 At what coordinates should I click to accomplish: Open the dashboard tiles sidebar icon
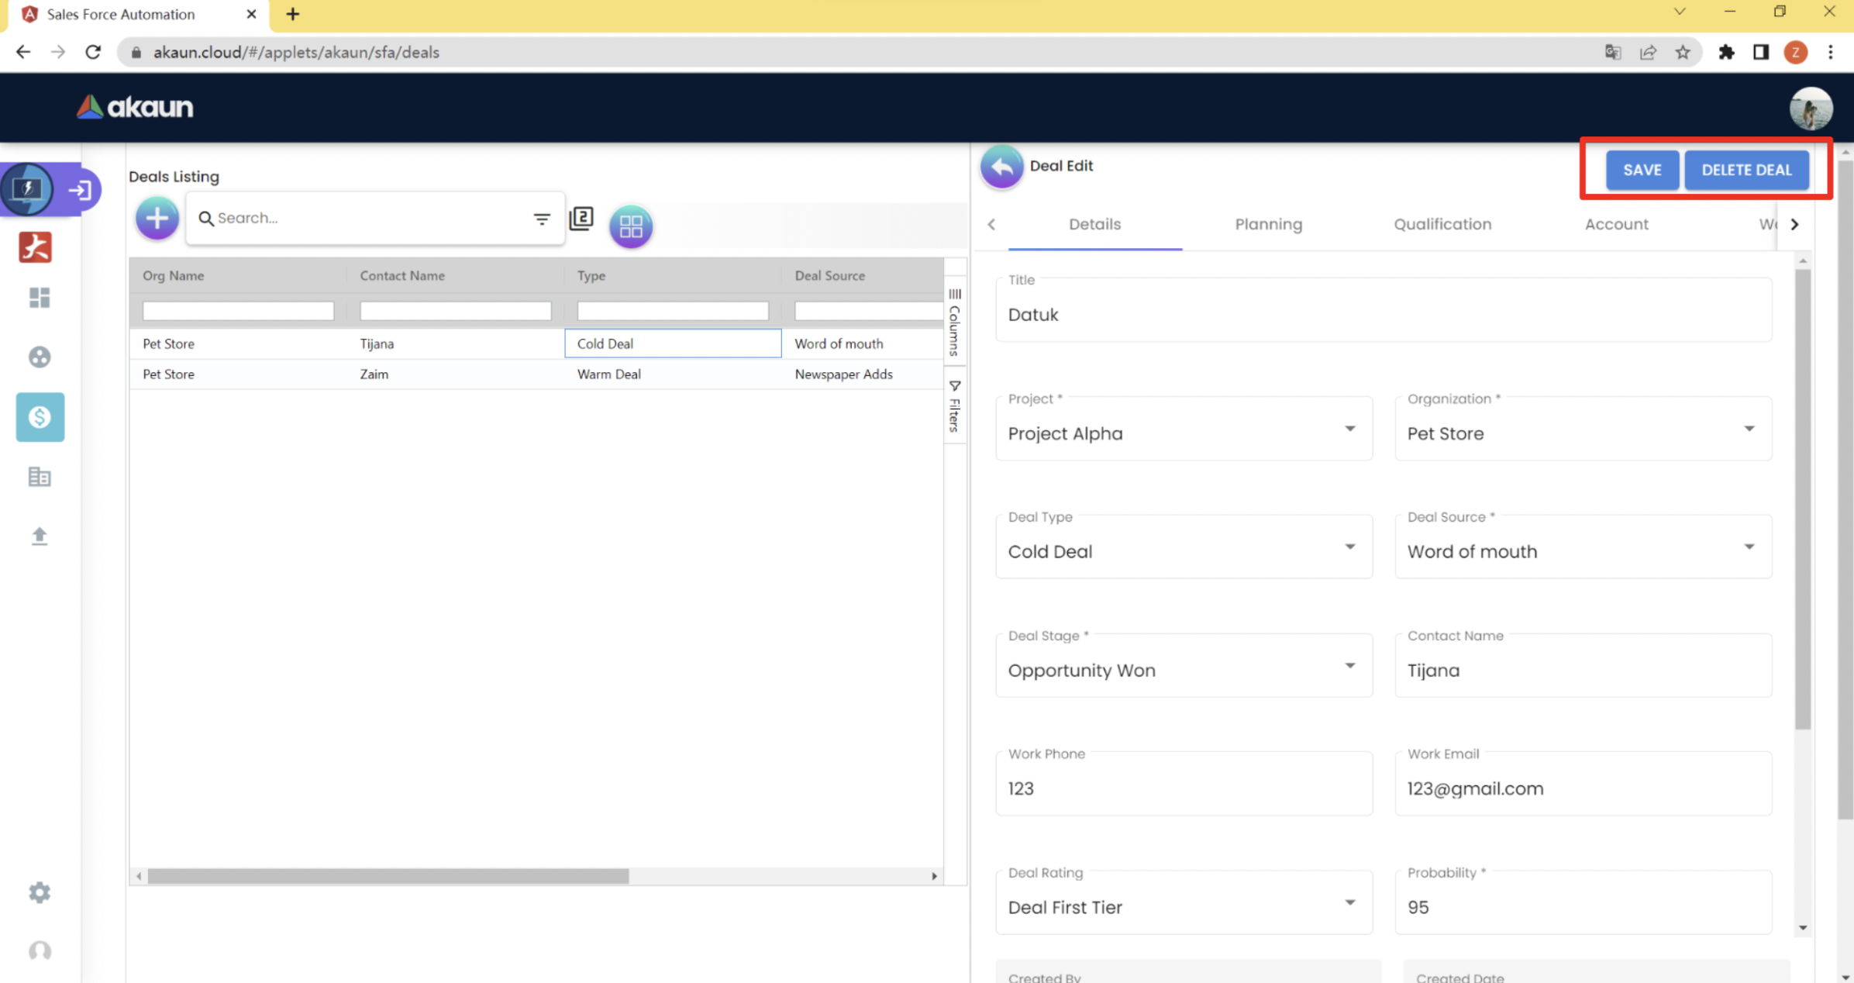pyautogui.click(x=40, y=298)
